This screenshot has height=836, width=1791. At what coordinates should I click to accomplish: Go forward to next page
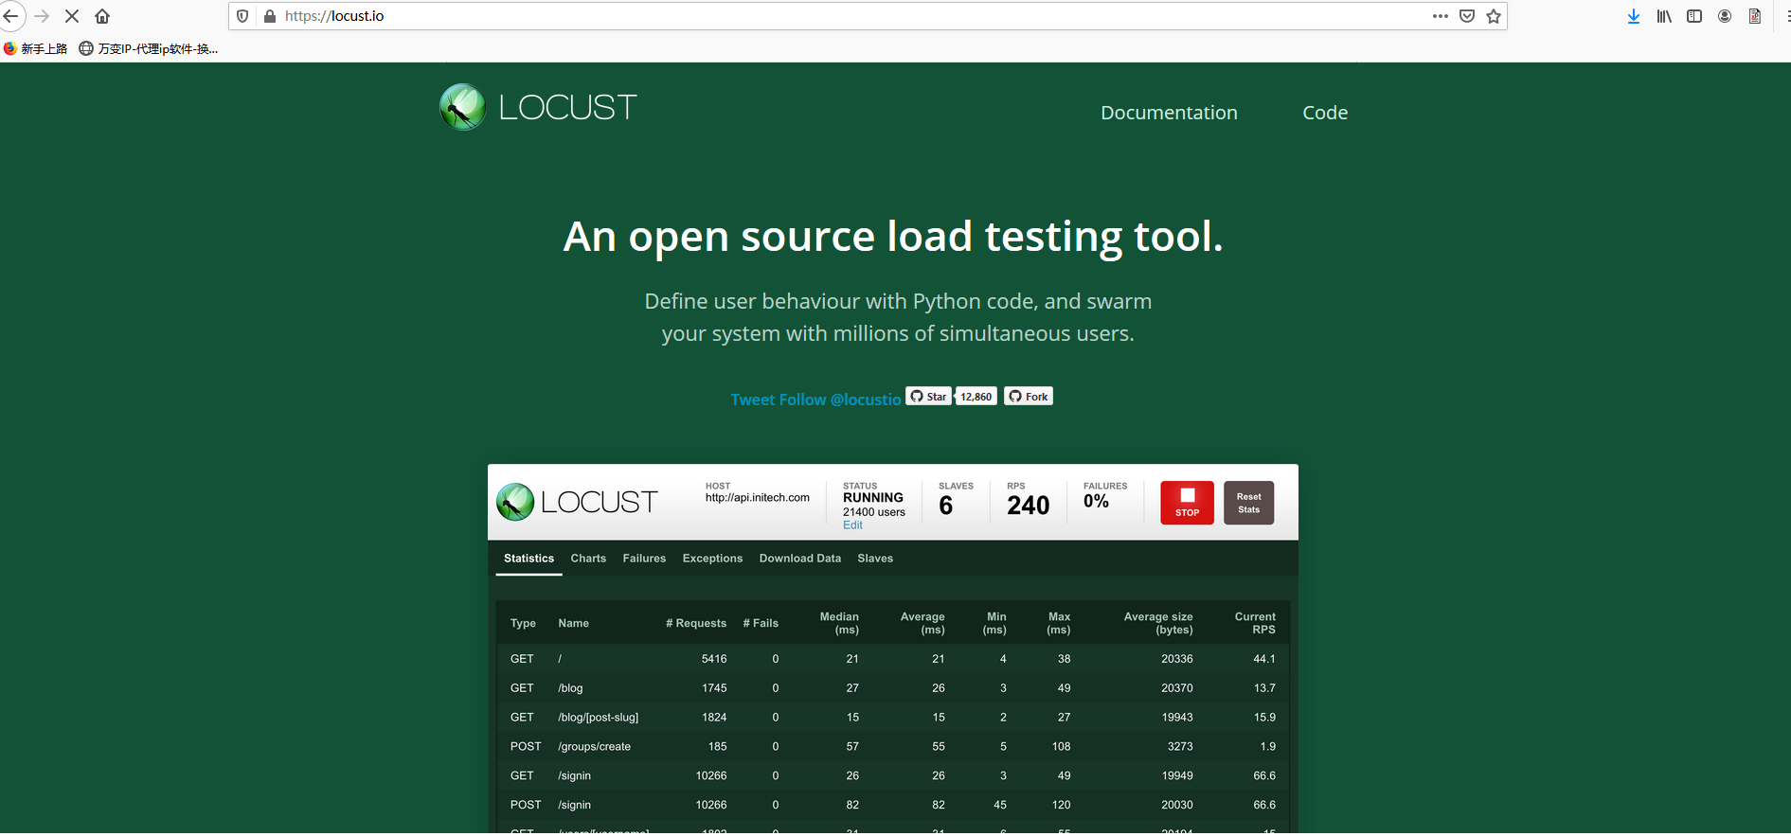(42, 16)
